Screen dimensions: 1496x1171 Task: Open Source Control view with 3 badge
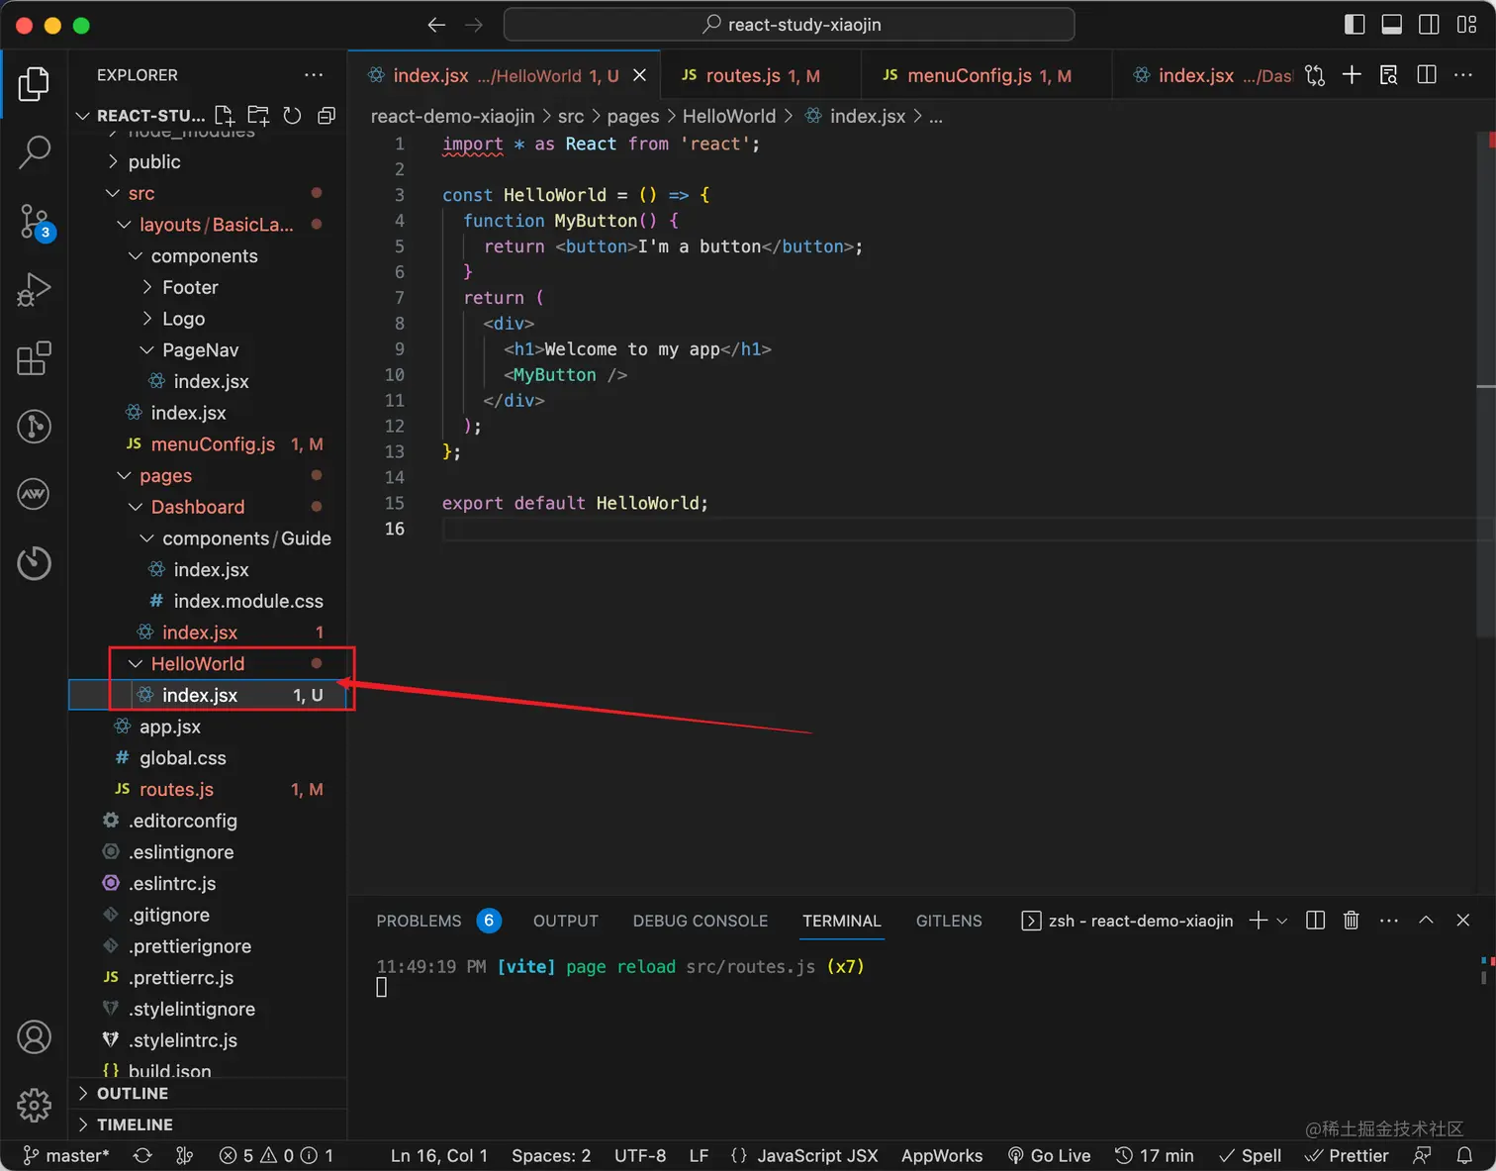point(34,222)
